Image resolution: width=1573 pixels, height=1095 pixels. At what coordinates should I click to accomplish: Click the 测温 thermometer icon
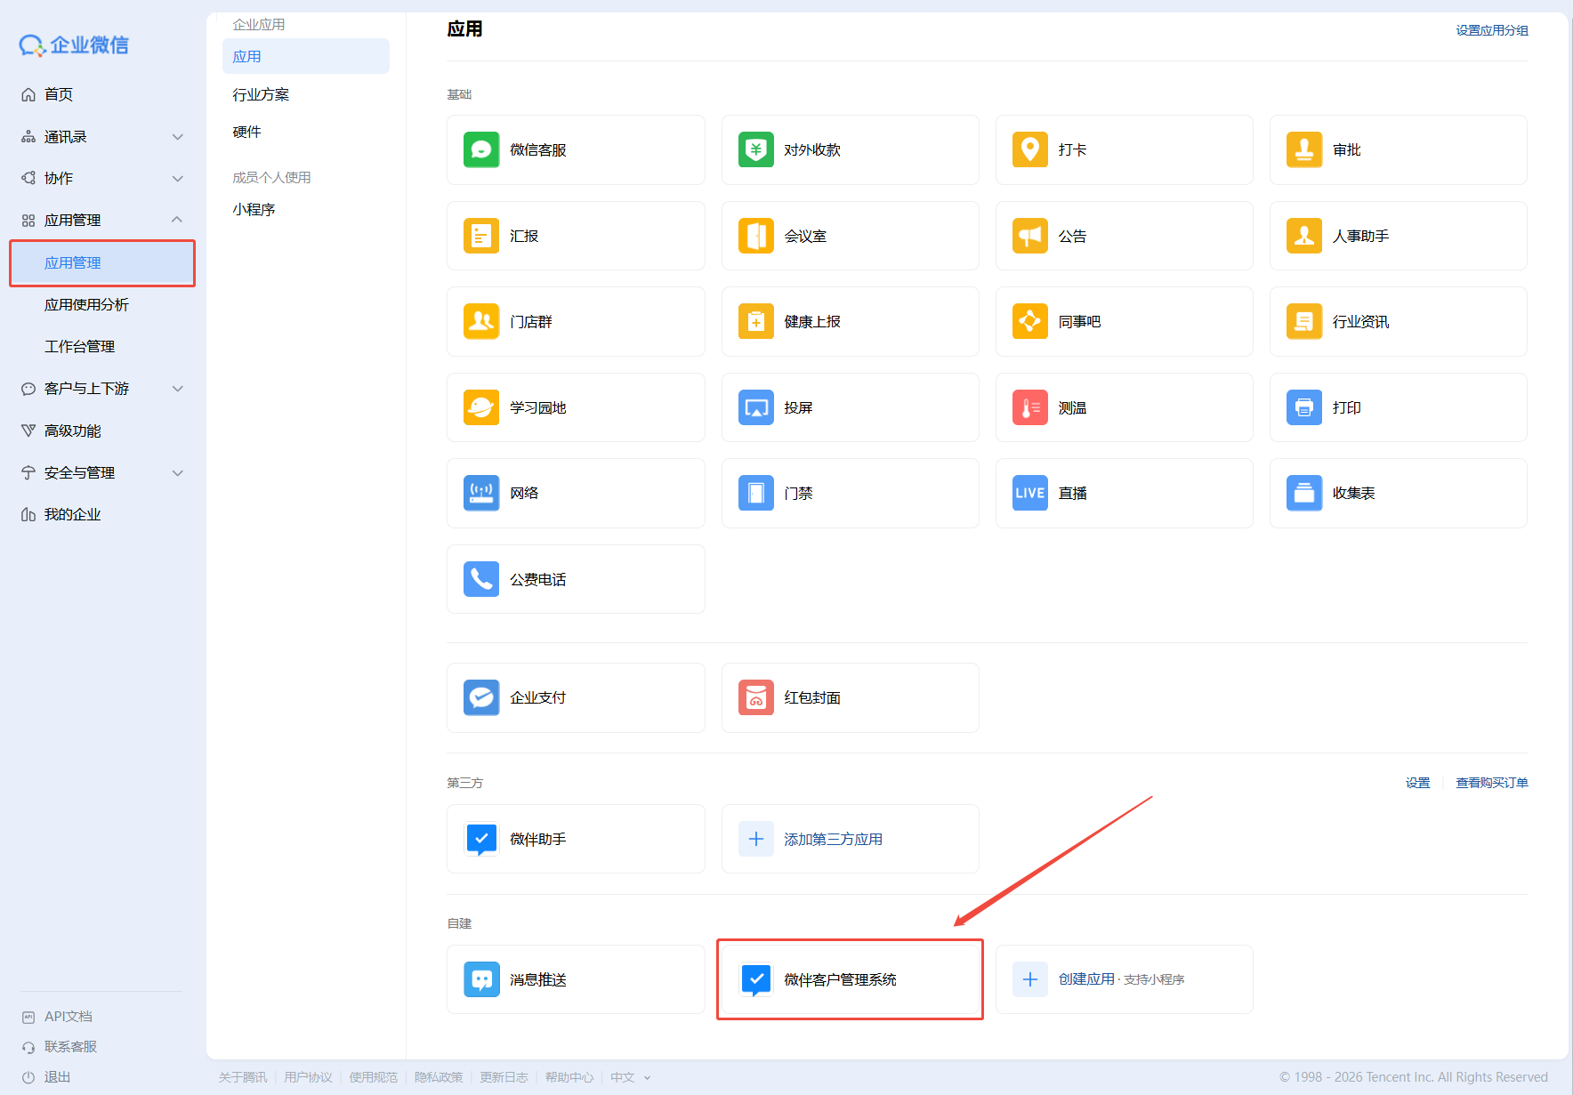pos(1029,407)
